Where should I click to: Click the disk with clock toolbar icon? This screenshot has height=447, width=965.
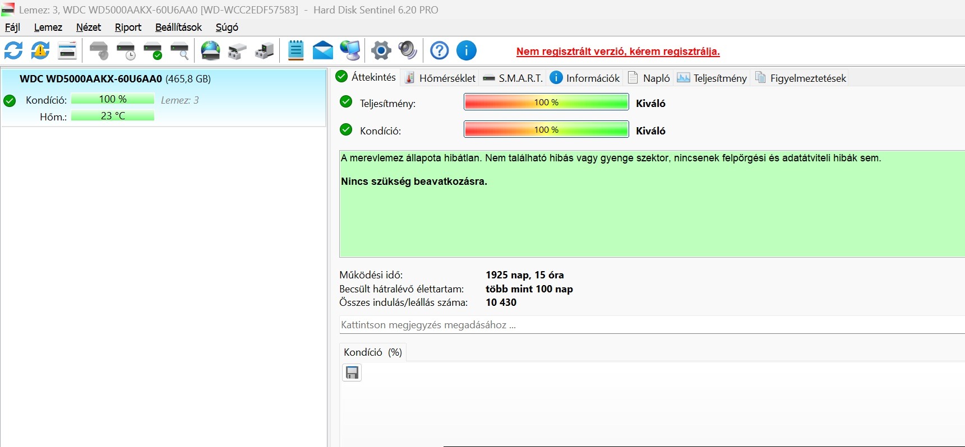pos(126,50)
